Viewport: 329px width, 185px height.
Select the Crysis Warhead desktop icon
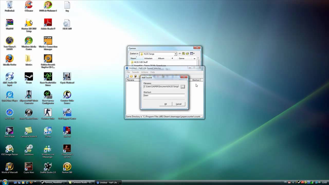pos(67,78)
